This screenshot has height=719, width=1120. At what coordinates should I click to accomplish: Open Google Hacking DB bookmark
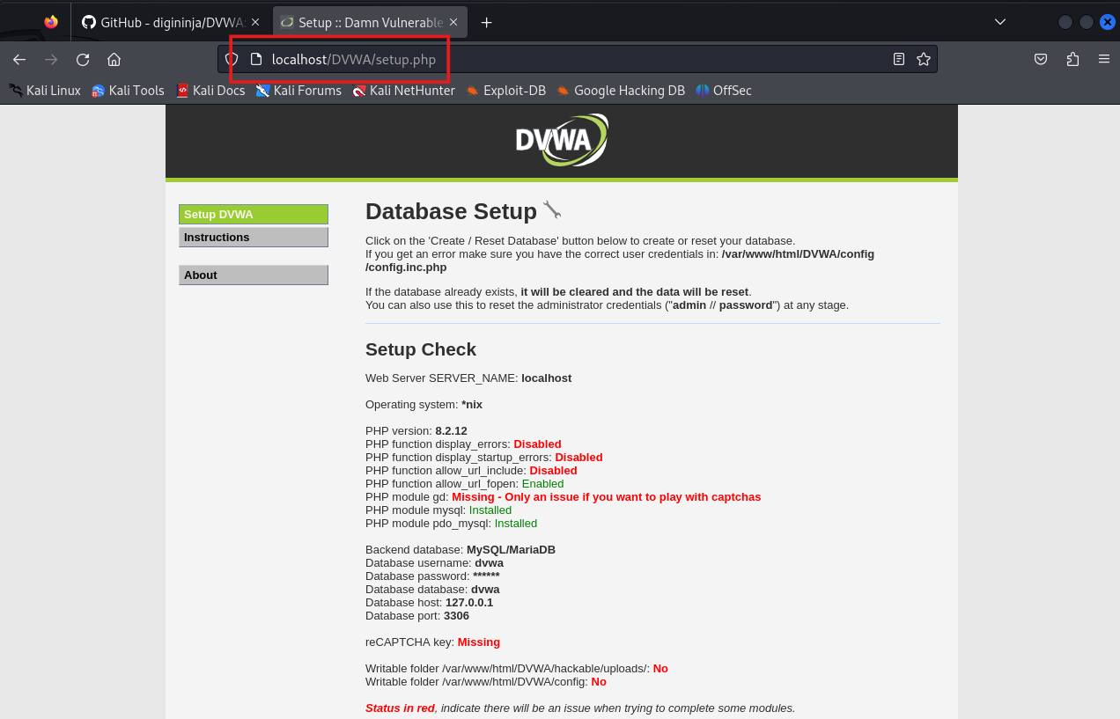pyautogui.click(x=621, y=90)
